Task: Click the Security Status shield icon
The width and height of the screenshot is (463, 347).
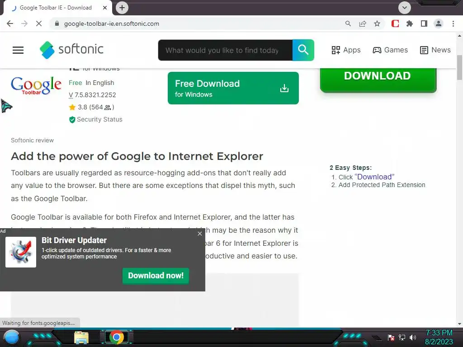Action: click(72, 119)
